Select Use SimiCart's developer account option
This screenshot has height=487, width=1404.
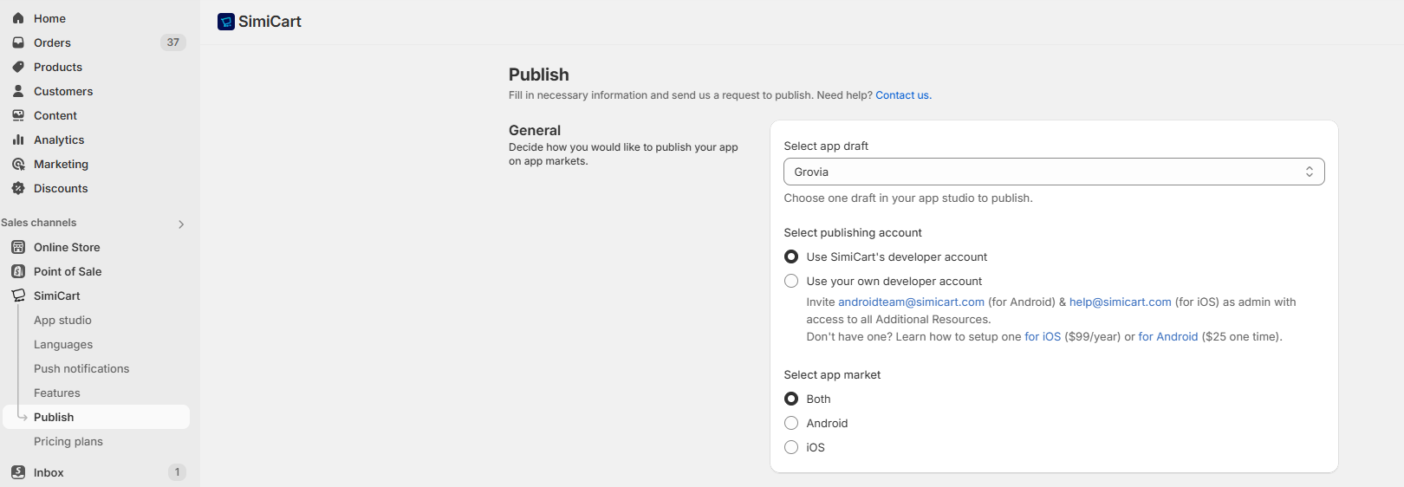coord(791,256)
